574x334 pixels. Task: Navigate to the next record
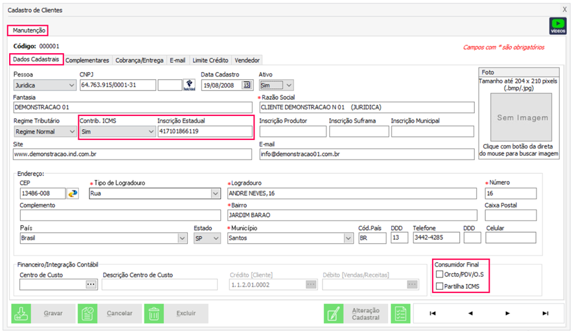click(x=508, y=314)
